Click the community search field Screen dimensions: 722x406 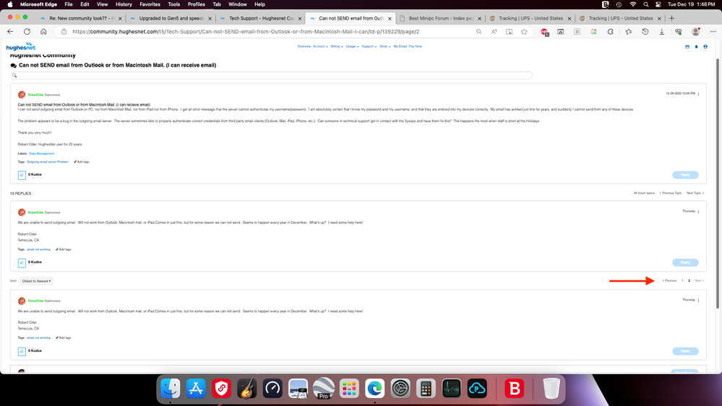click(x=271, y=75)
